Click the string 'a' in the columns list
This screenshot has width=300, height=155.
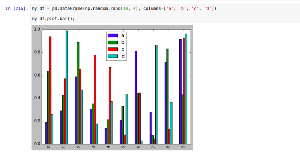[x=169, y=9]
